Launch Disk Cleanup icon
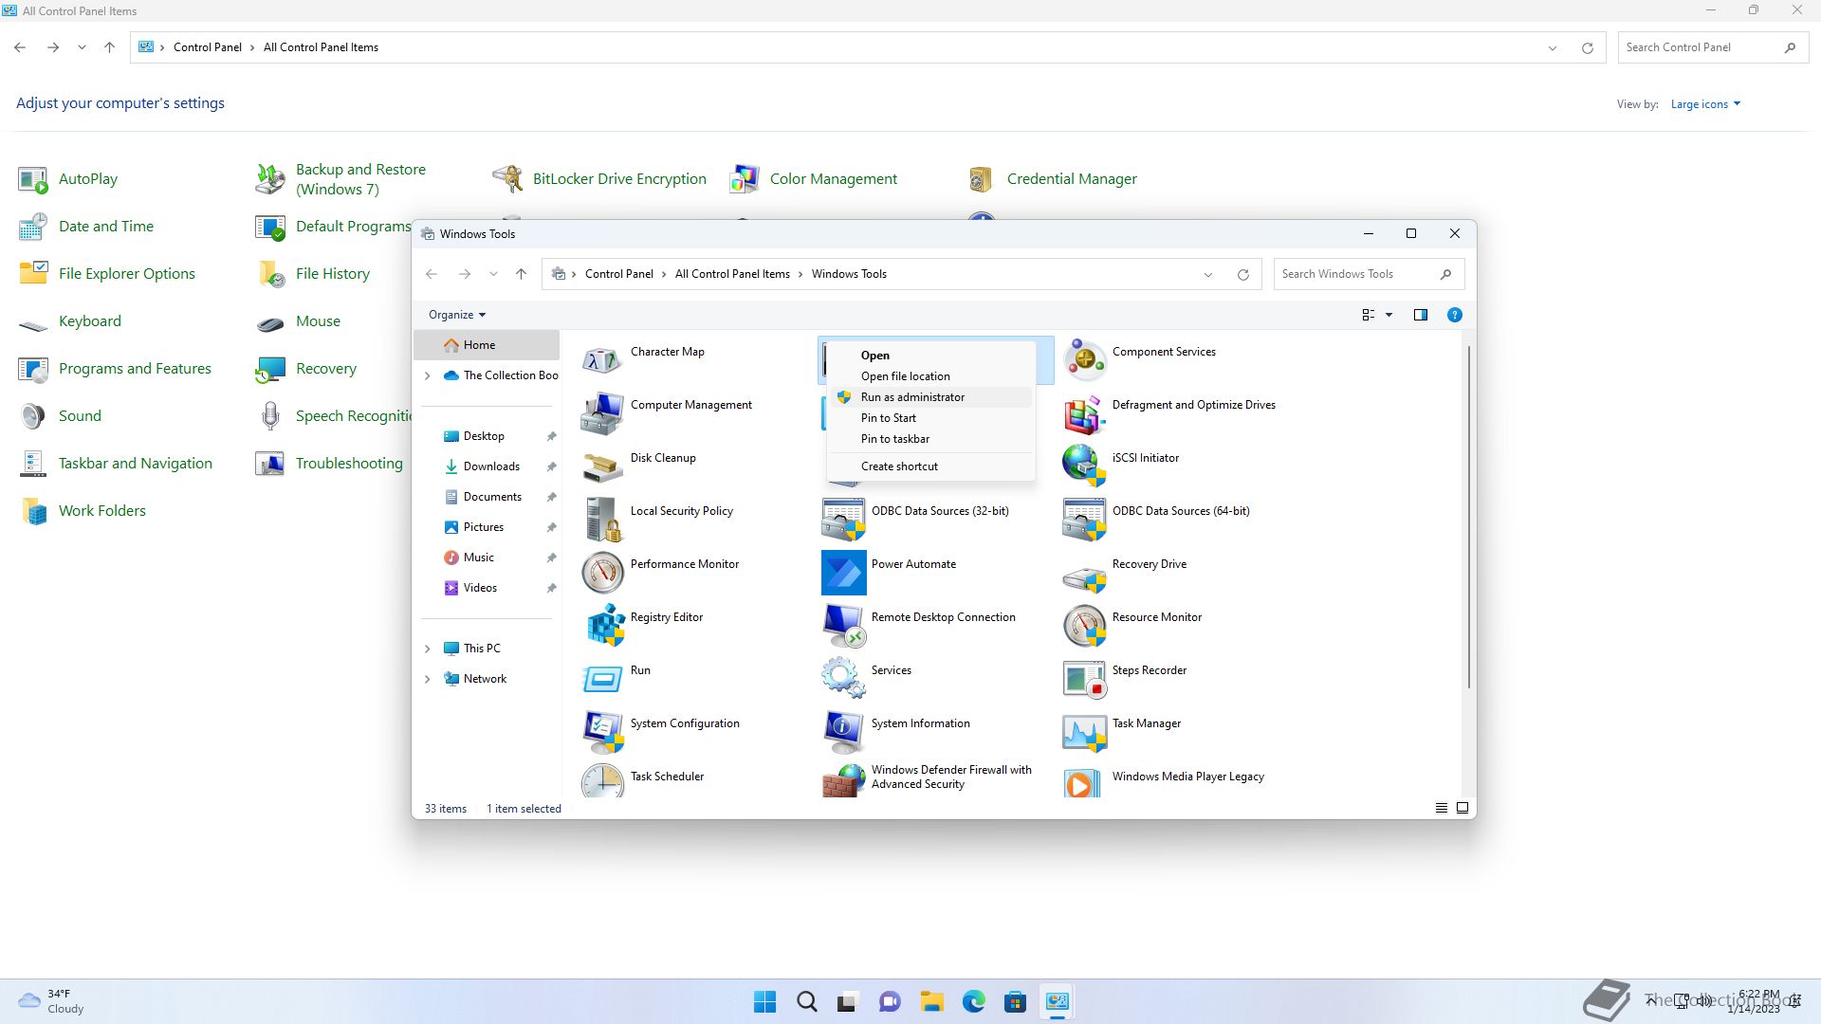The height and width of the screenshot is (1024, 1821). point(603,466)
